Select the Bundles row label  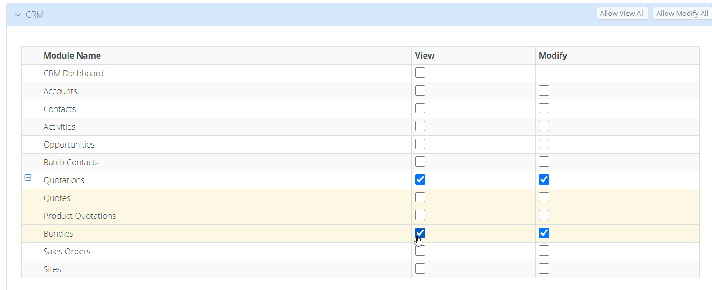(x=59, y=234)
